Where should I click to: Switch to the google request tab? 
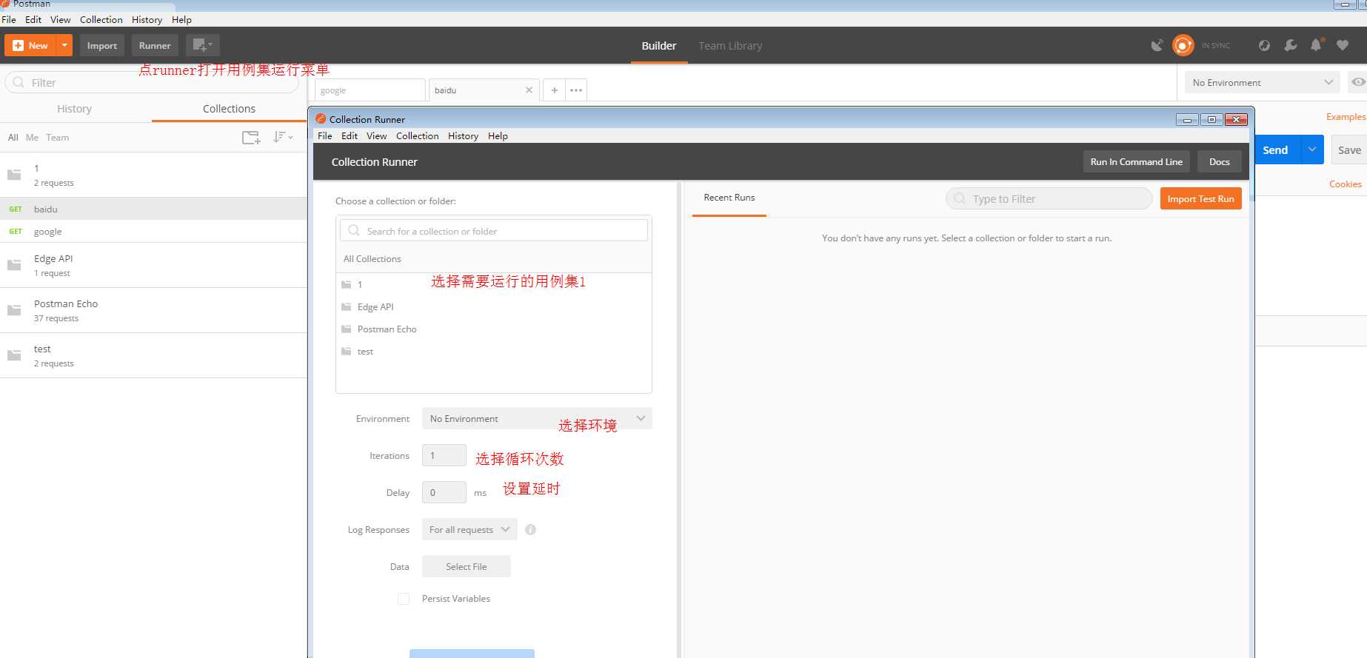click(x=370, y=90)
